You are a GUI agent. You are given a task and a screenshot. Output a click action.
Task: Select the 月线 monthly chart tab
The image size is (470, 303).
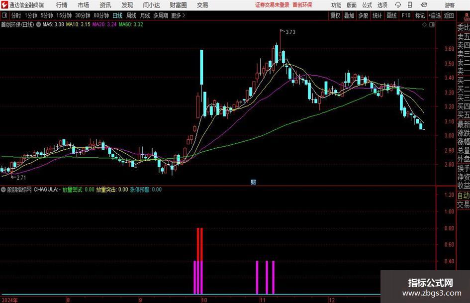pos(145,15)
